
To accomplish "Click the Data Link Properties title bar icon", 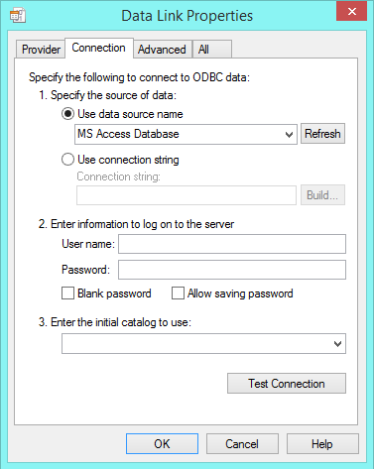I will [18, 16].
